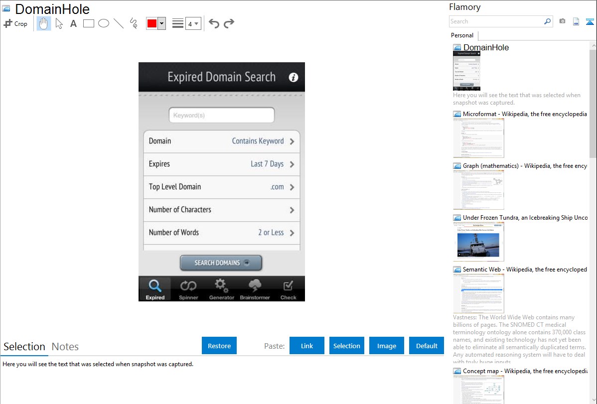Open the DomainHole snapshot thumbnail
Image resolution: width=597 pixels, height=404 pixels.
pyautogui.click(x=466, y=70)
